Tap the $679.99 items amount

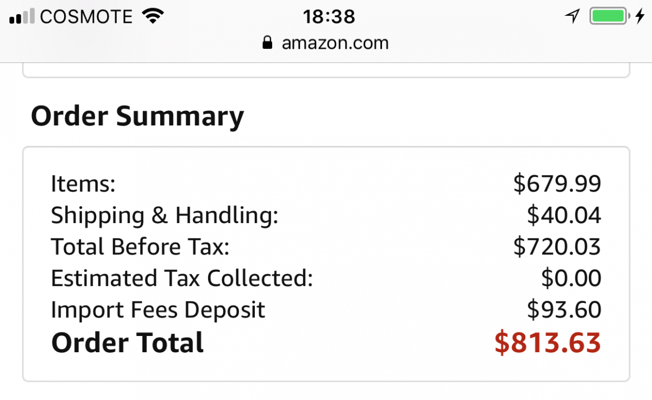[x=557, y=184]
